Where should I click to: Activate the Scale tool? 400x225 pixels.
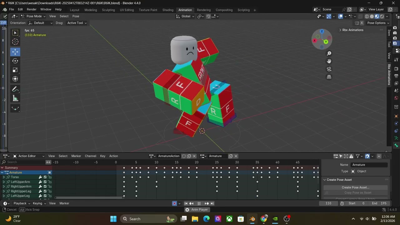coord(15,70)
